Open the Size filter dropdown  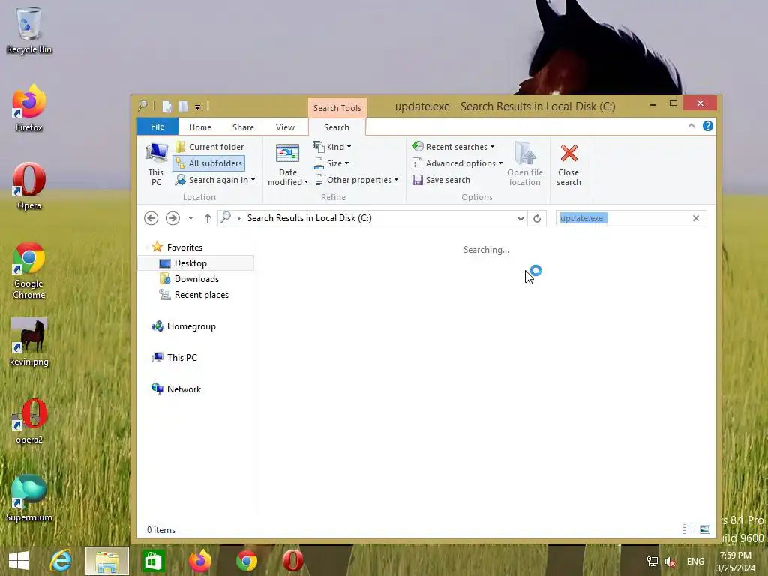pos(331,163)
